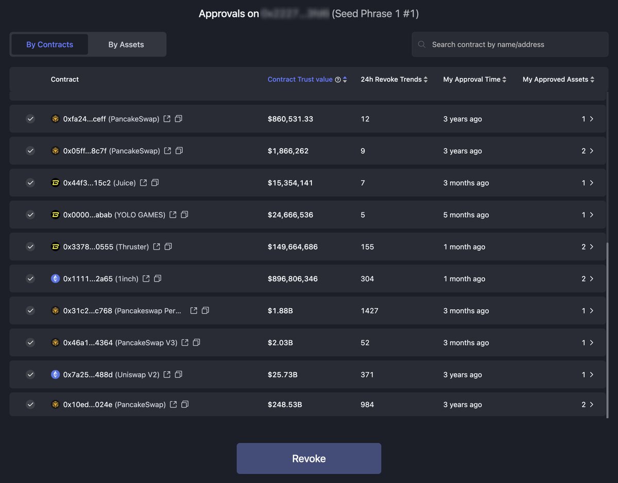Open external link for YOLO GAMES contract
The width and height of the screenshot is (618, 483).
click(173, 214)
